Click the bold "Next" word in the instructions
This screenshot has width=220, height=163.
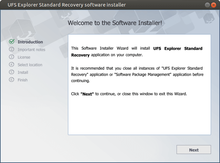point(87,94)
